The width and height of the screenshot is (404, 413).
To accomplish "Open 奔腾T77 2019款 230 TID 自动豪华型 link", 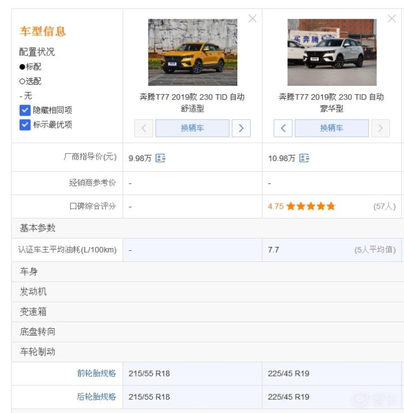I will click(x=332, y=103).
